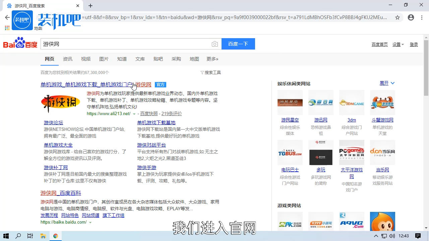Image resolution: width=429 pixels, height=241 pixels.
Task: Expand the 展开 entertainment sites list
Action: point(387,83)
